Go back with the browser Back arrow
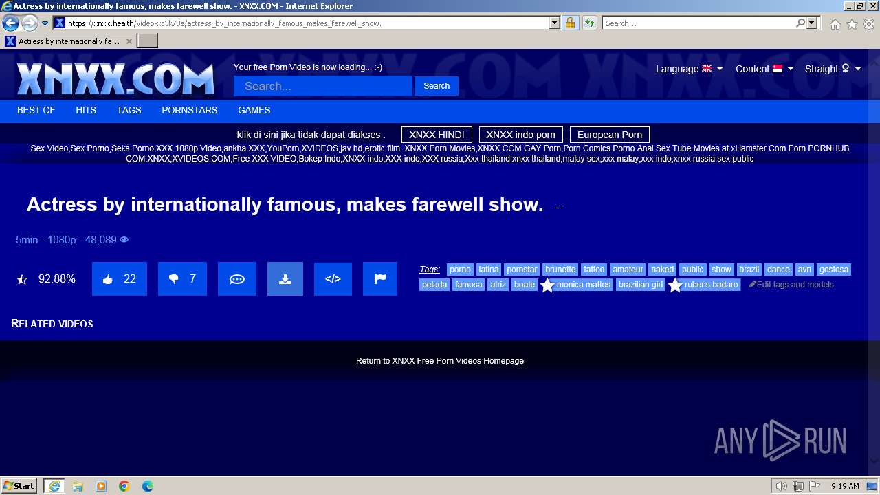The image size is (880, 495). 10,23
